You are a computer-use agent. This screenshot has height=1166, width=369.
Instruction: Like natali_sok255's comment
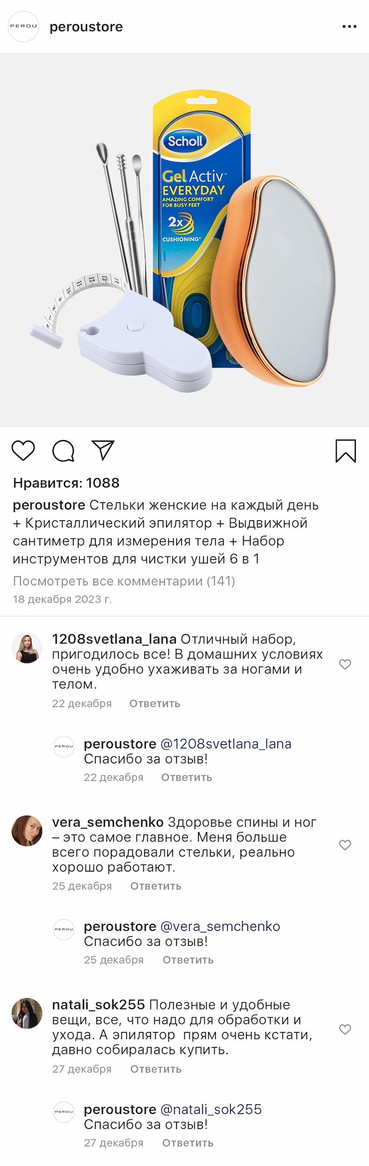tap(345, 1029)
